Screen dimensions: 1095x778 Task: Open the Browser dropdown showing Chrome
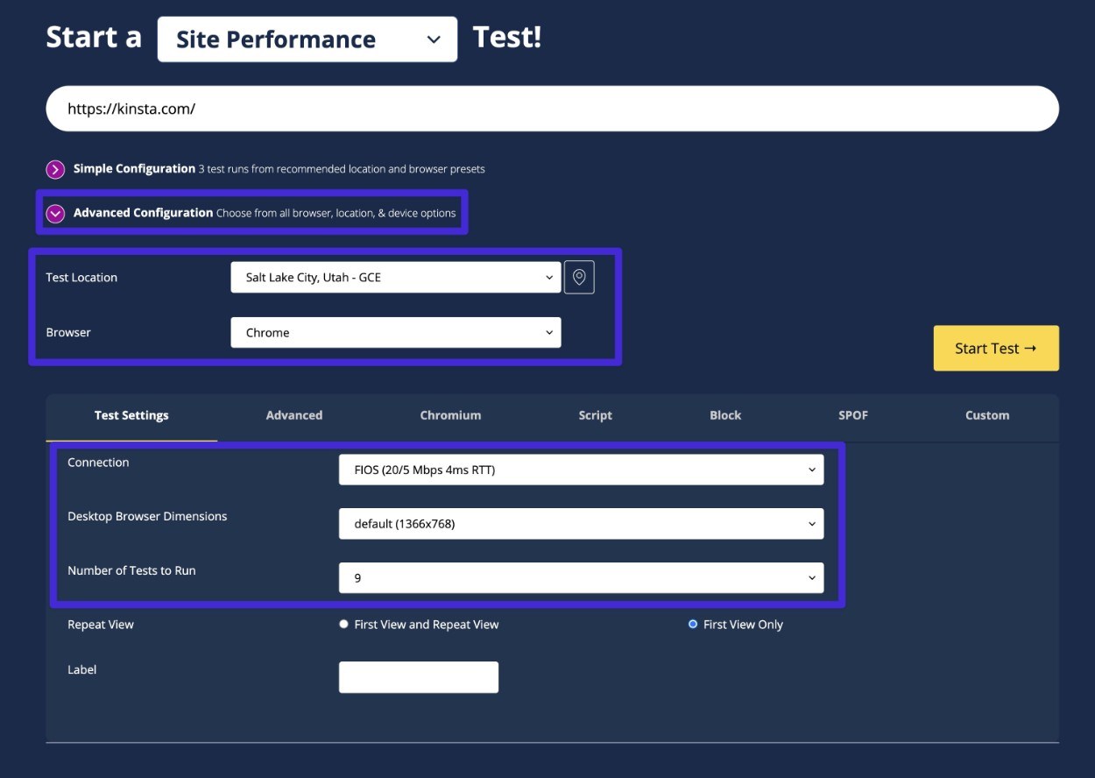pos(394,332)
